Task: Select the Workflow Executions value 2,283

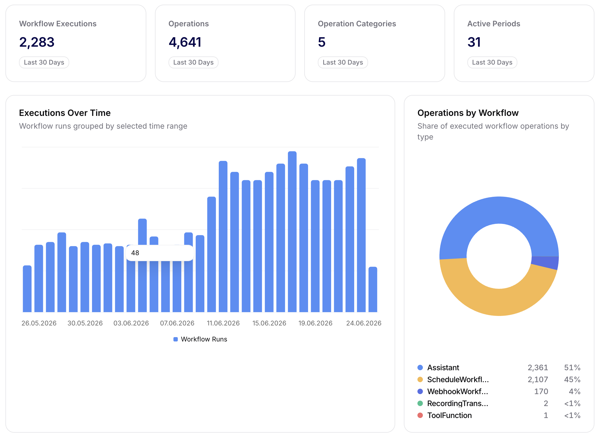Action: [x=37, y=42]
